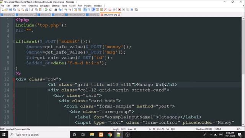The image size is (245, 138).
Task: Collapse the div row fold at line 12
Action: click(x=14, y=79)
